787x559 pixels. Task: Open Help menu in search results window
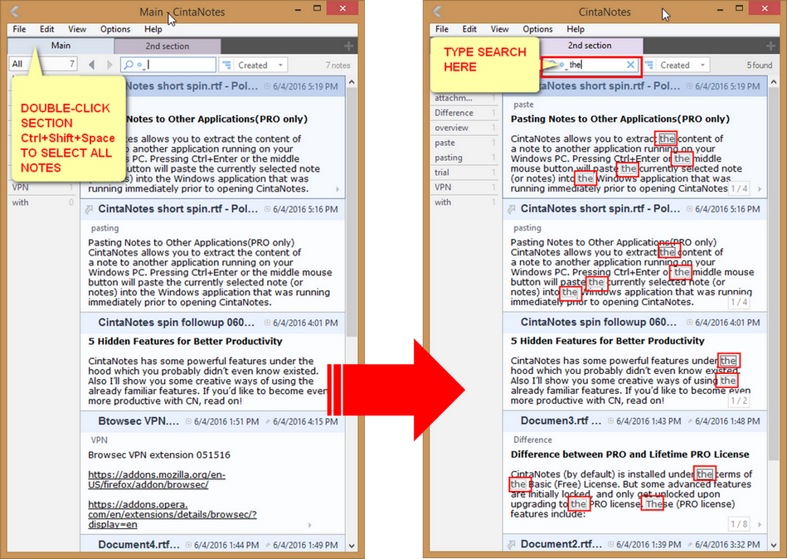[576, 29]
